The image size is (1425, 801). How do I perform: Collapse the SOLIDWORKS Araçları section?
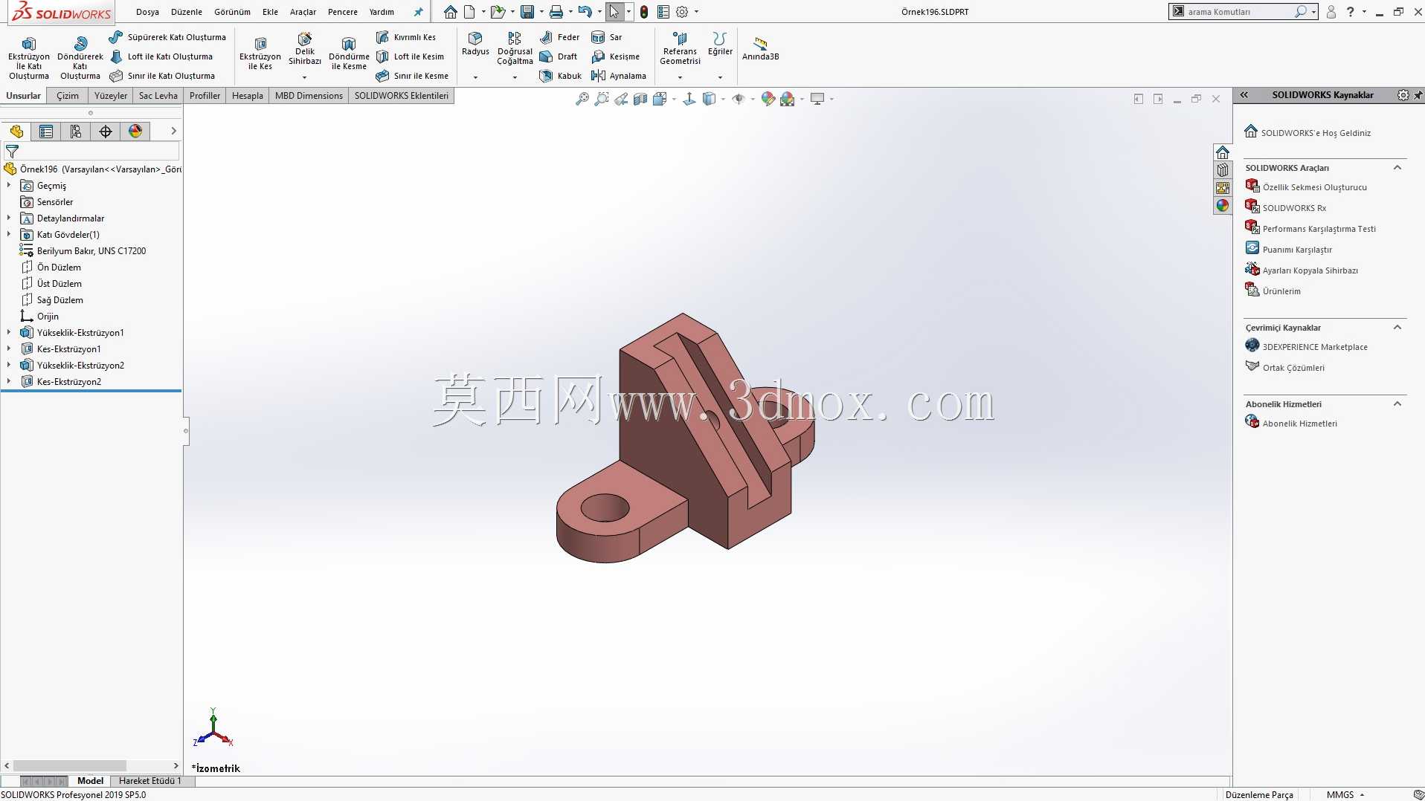(x=1397, y=168)
